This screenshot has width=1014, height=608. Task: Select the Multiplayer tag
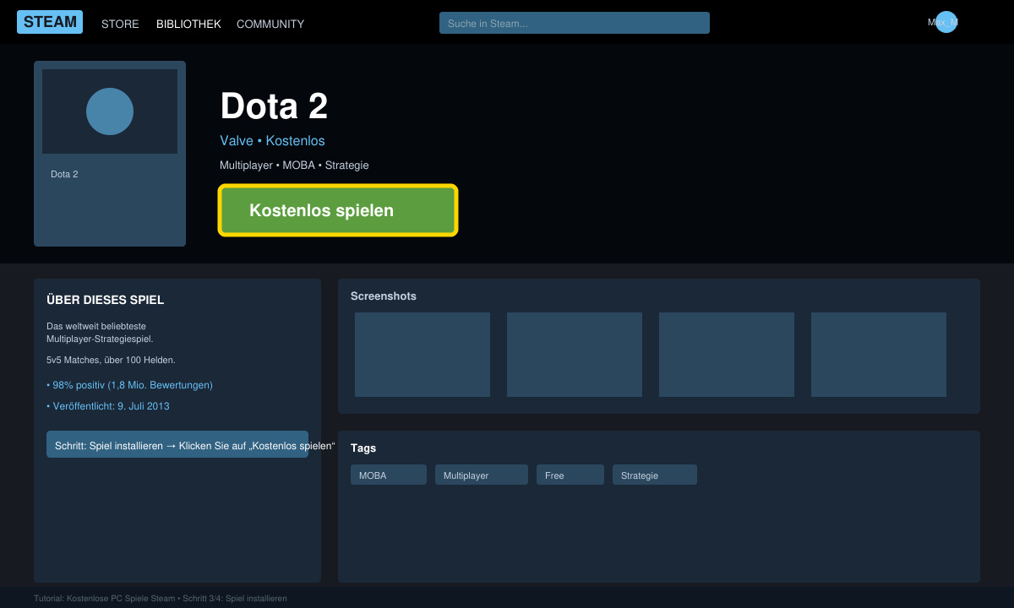point(482,475)
